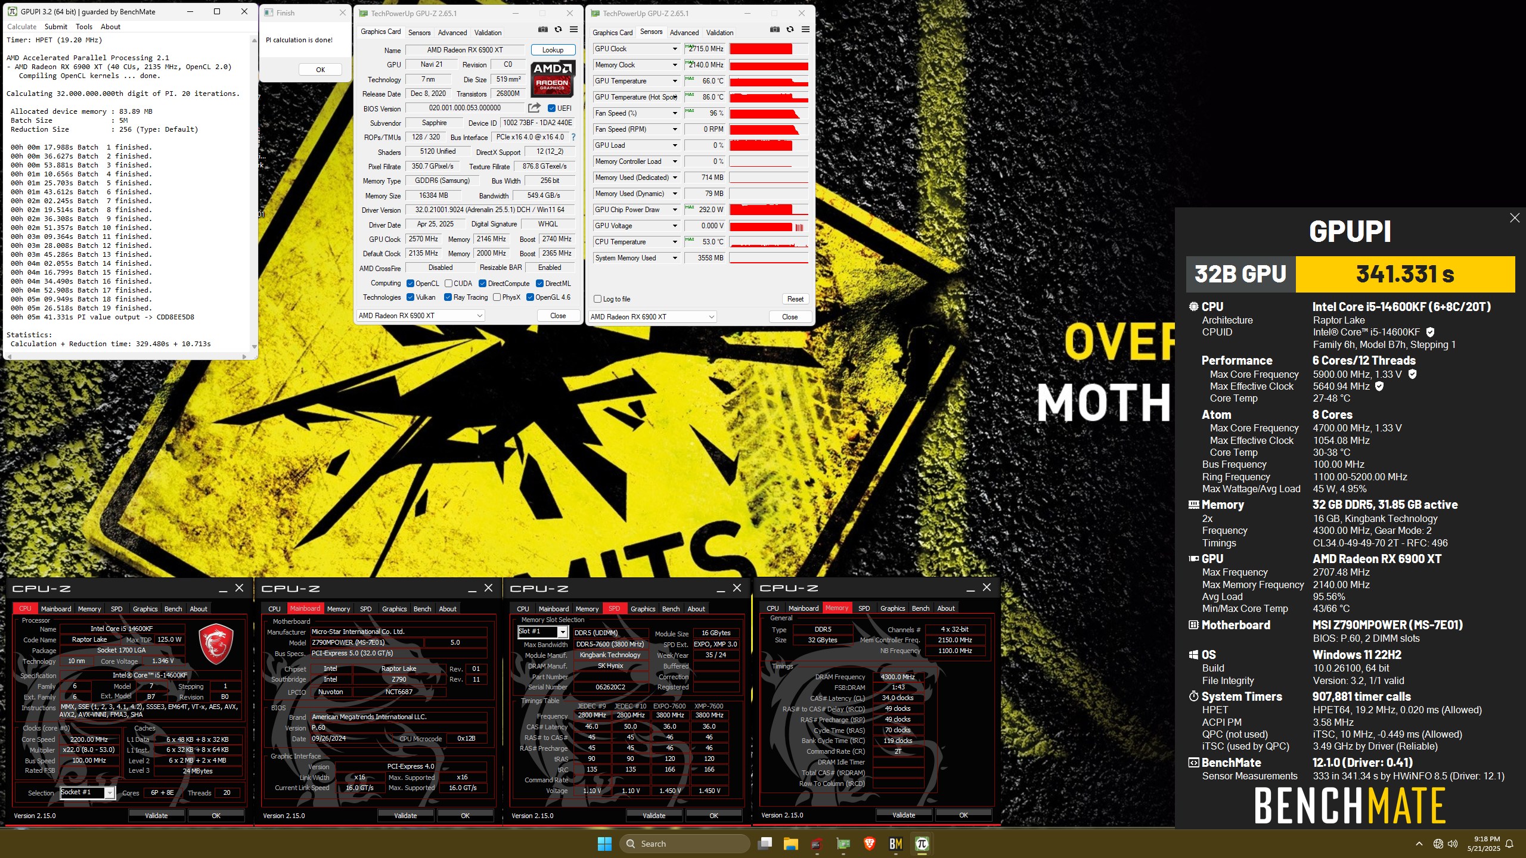Image resolution: width=1526 pixels, height=858 pixels.
Task: Click the GPU Clock sensor history graph
Action: click(769, 49)
